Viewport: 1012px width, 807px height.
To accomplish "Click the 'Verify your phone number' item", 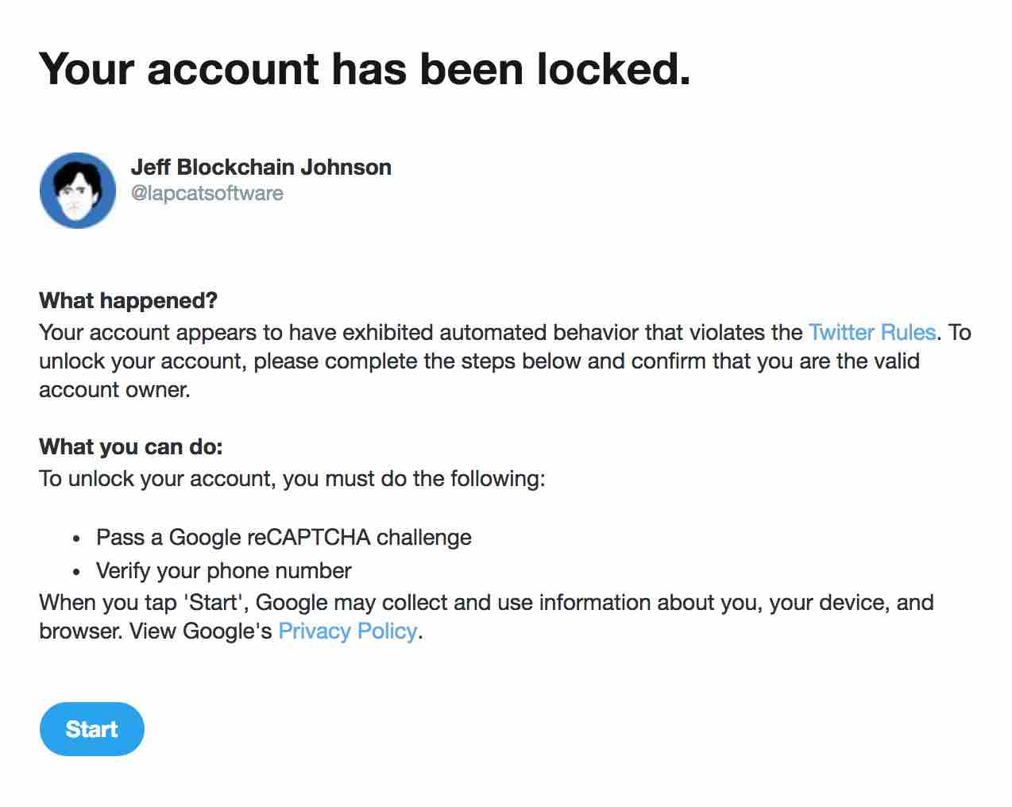I will point(223,570).
